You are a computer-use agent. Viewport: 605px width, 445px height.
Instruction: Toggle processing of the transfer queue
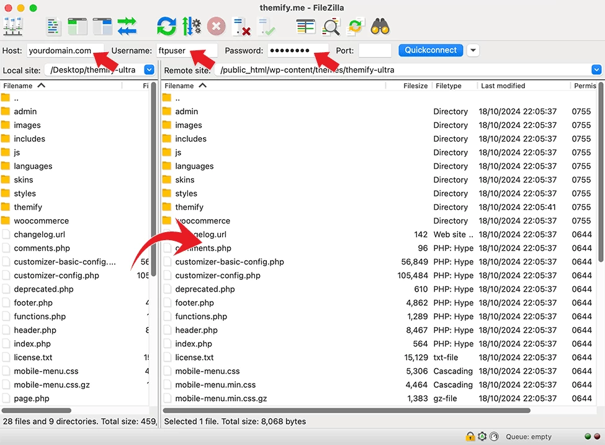click(191, 27)
